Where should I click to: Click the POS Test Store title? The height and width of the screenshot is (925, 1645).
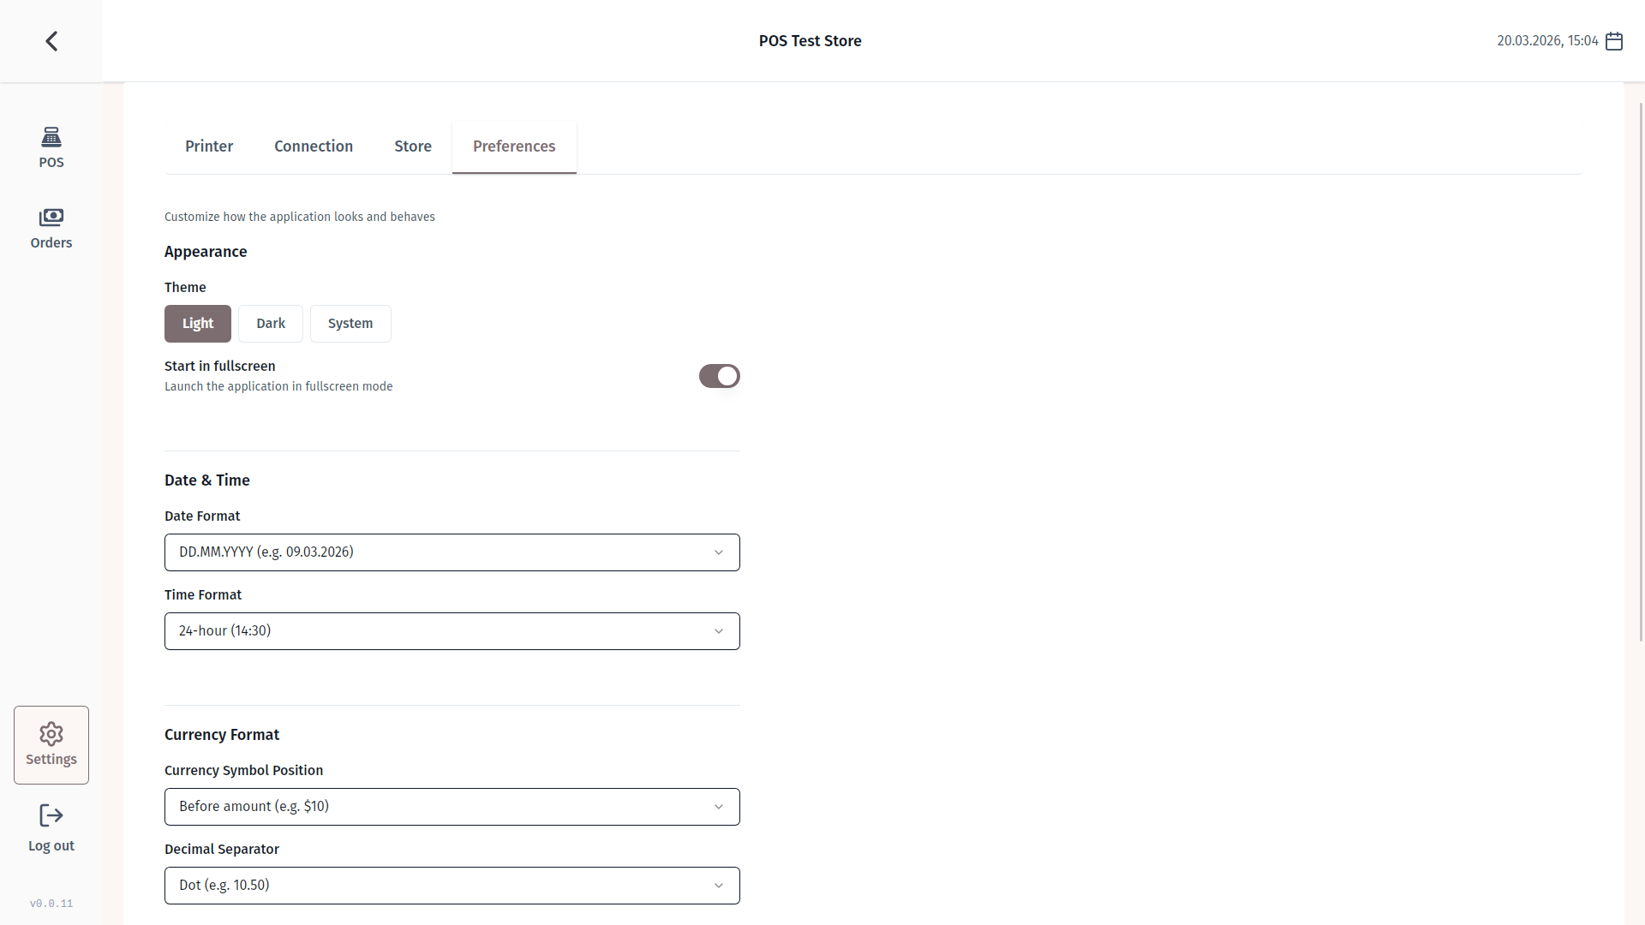811,41
